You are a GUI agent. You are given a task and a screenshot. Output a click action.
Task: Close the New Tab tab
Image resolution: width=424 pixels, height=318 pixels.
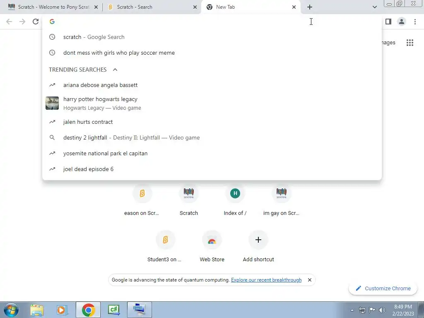tap(294, 7)
